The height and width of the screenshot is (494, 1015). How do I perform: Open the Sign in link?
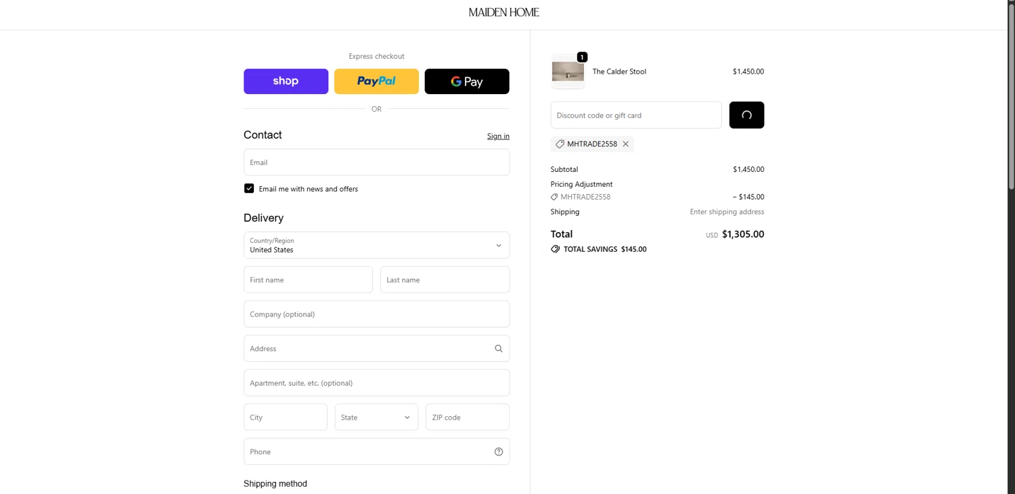pos(498,136)
